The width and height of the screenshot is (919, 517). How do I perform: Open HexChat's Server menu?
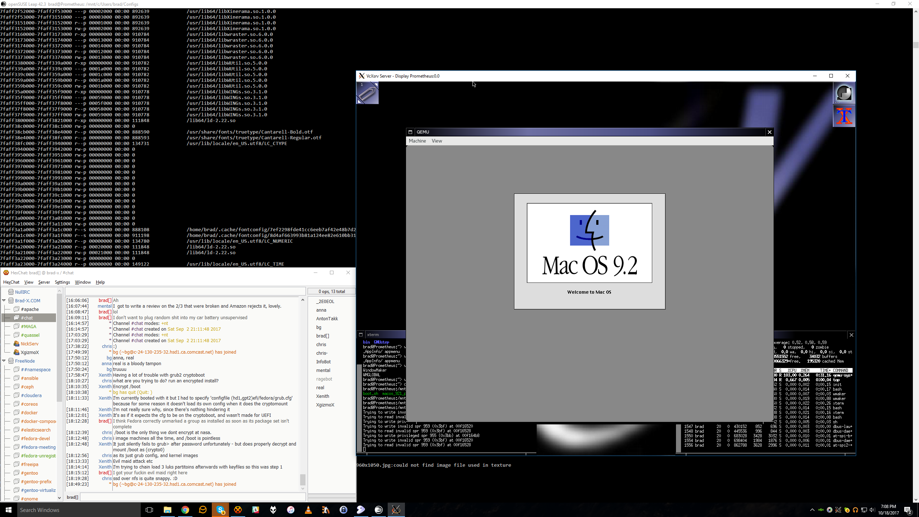44,282
